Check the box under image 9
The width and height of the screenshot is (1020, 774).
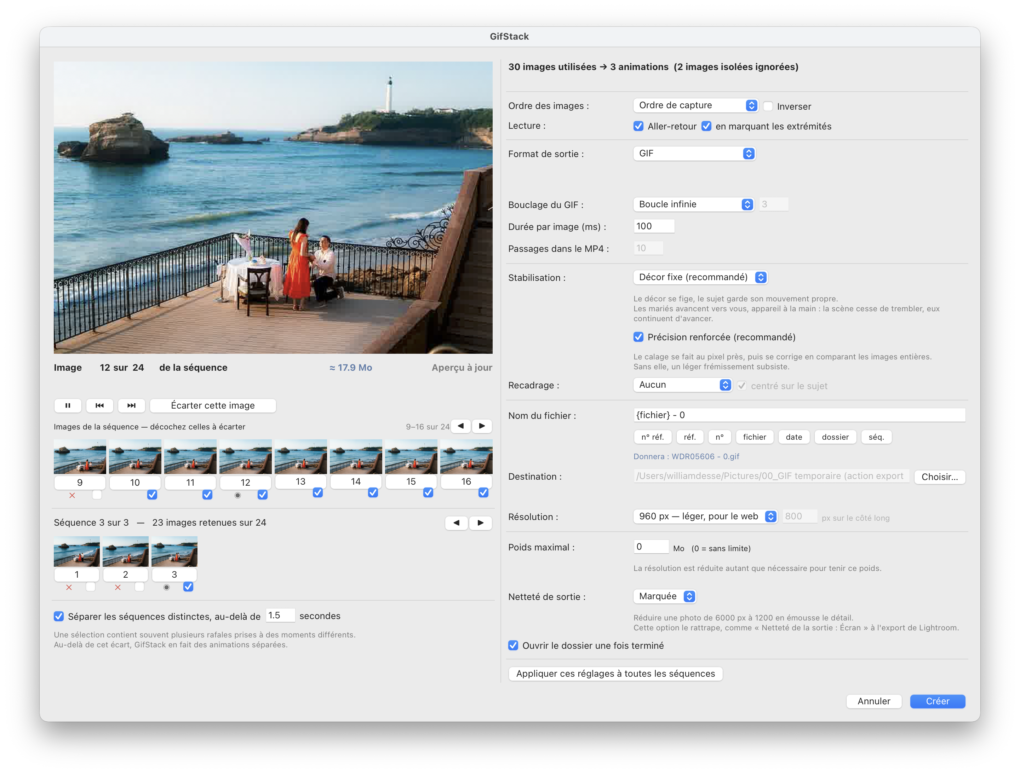[97, 495]
